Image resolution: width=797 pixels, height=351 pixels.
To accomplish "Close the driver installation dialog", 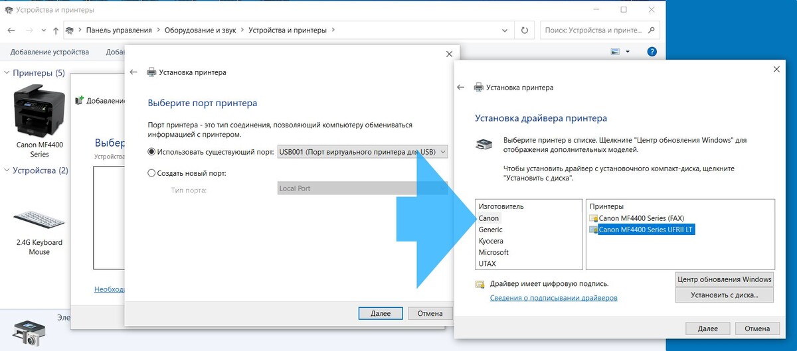I will [x=776, y=69].
